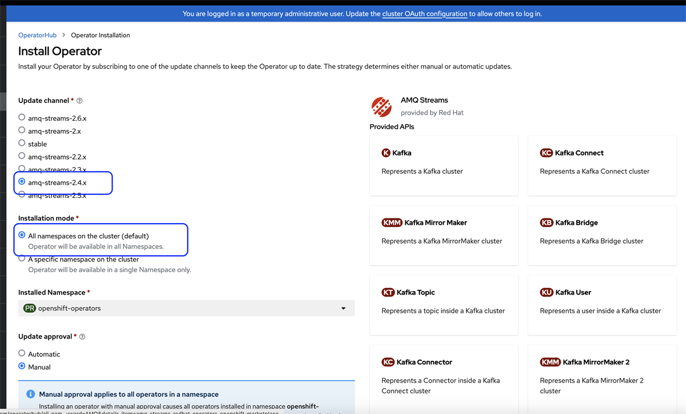Click the 'provided by Red Hat' text
The width and height of the screenshot is (686, 414).
[432, 113]
